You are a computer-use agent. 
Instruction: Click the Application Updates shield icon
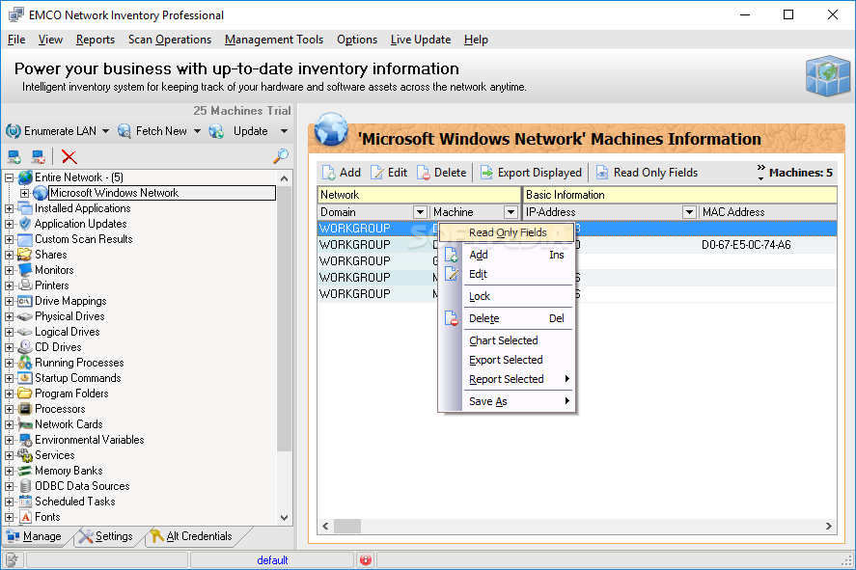click(x=25, y=224)
